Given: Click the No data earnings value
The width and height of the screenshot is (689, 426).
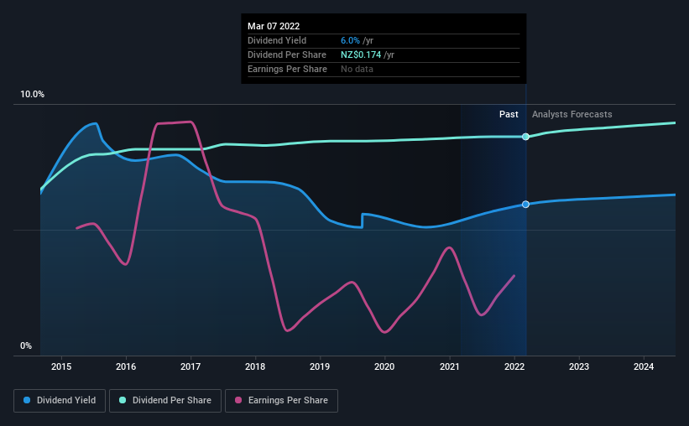Looking at the screenshot, I should point(357,69).
